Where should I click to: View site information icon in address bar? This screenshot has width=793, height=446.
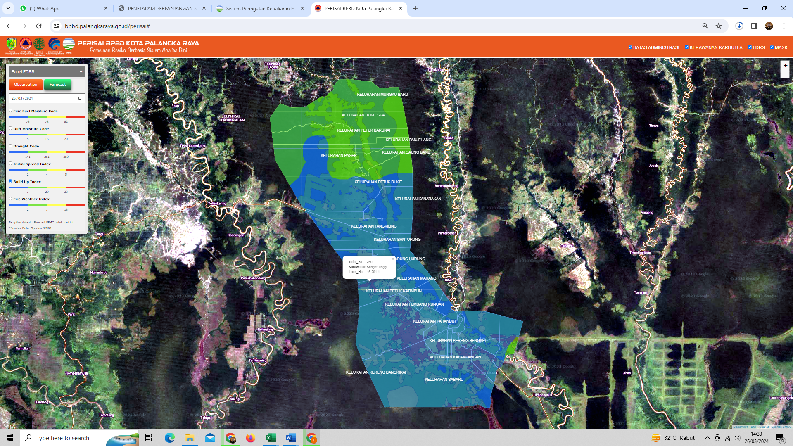tap(57, 26)
